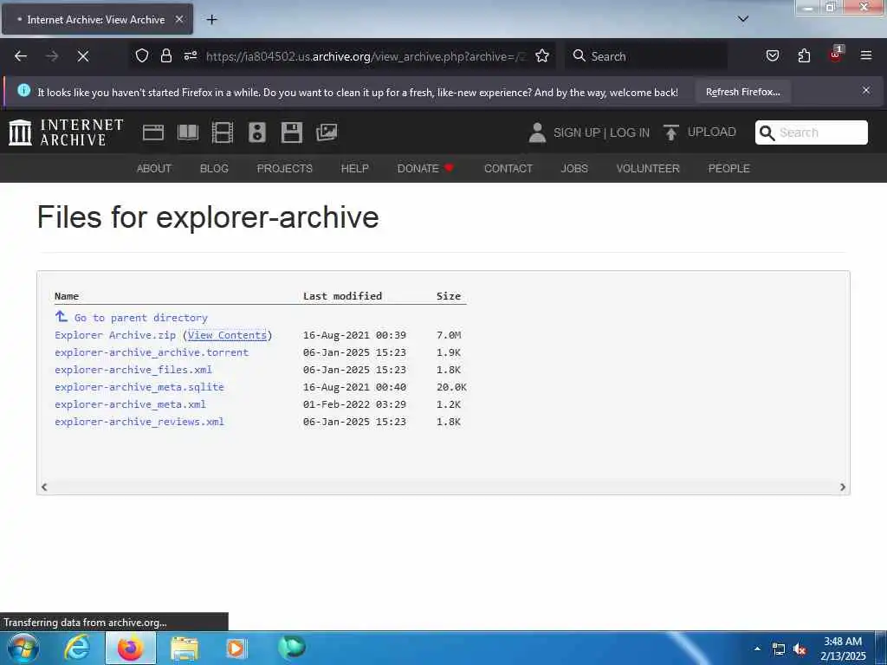Click the muted volume tray icon
The image size is (887, 665).
[x=800, y=649]
